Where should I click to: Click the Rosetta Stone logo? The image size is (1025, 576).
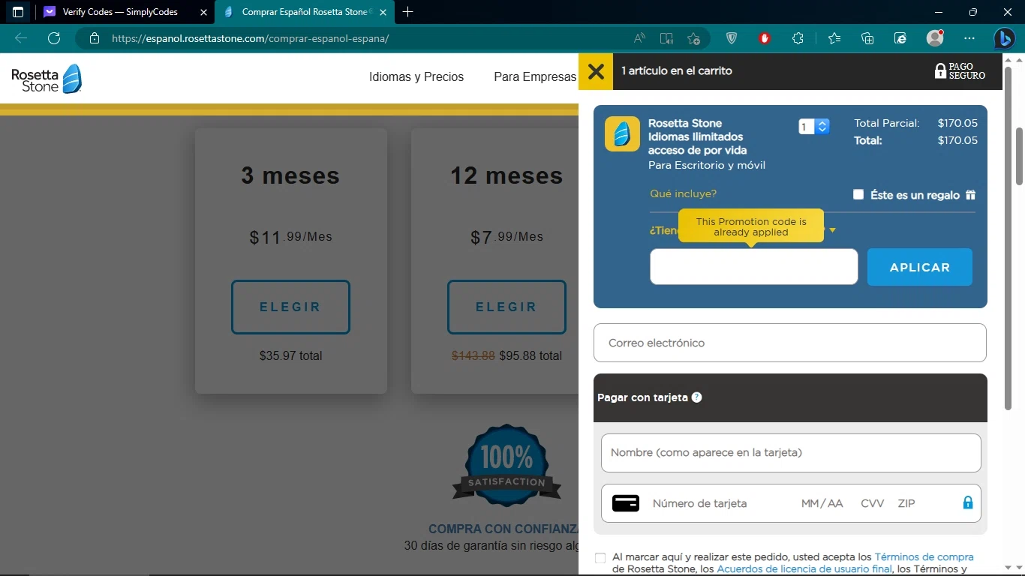coord(47,79)
